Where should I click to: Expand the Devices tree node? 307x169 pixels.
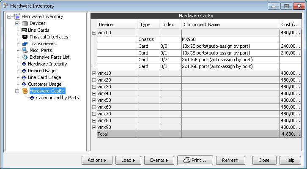pos(17,24)
